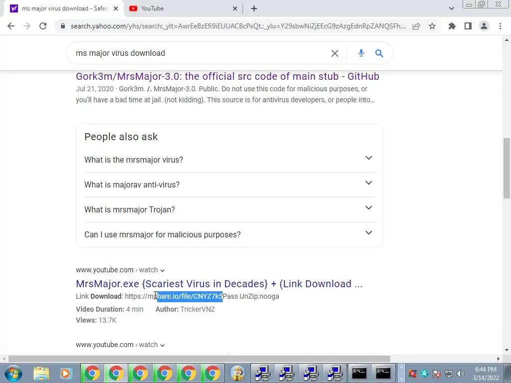Open the volume speaker tray icon
Viewport: 511px width, 383px height.
point(461,374)
